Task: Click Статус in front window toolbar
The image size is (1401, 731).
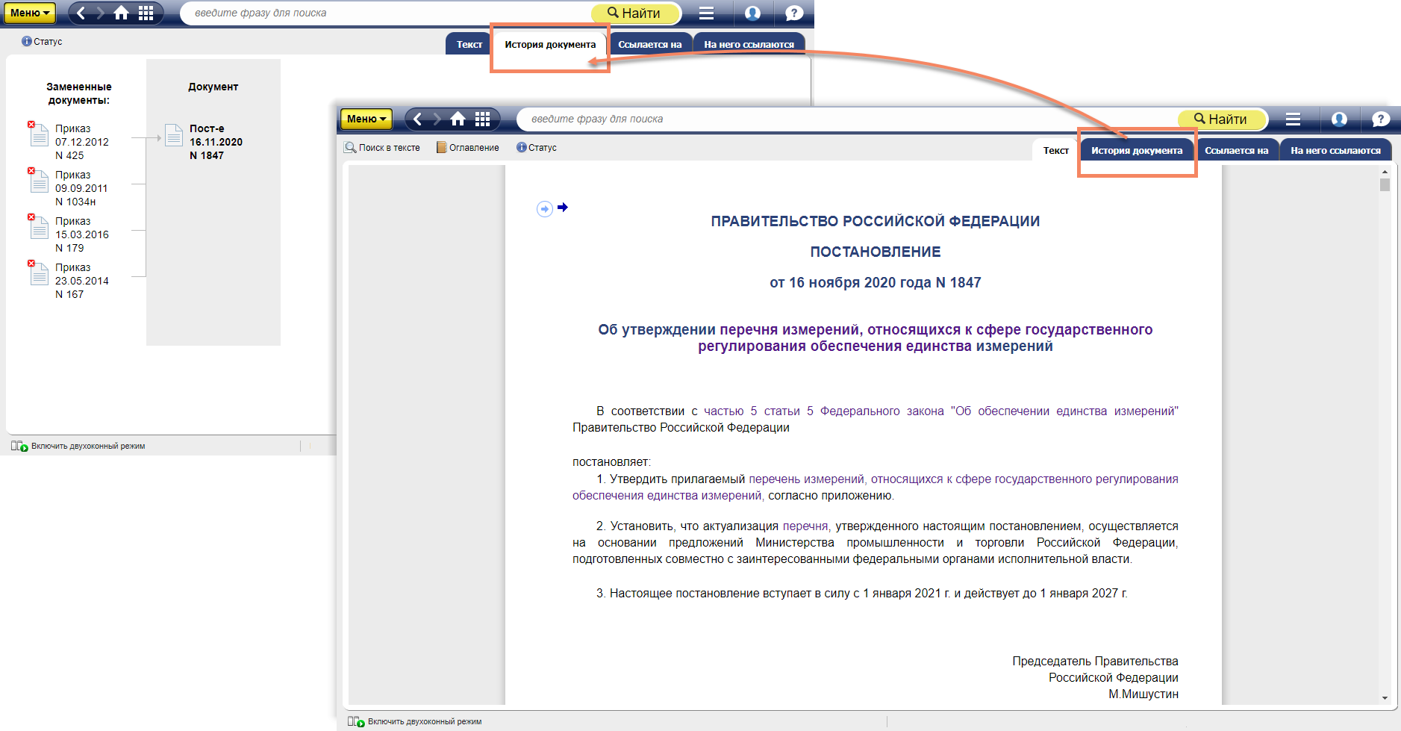Action: (537, 147)
